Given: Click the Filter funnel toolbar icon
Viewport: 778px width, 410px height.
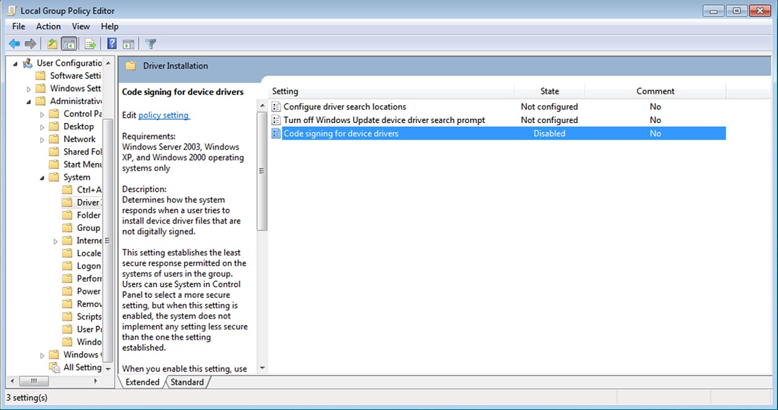Looking at the screenshot, I should [x=151, y=44].
